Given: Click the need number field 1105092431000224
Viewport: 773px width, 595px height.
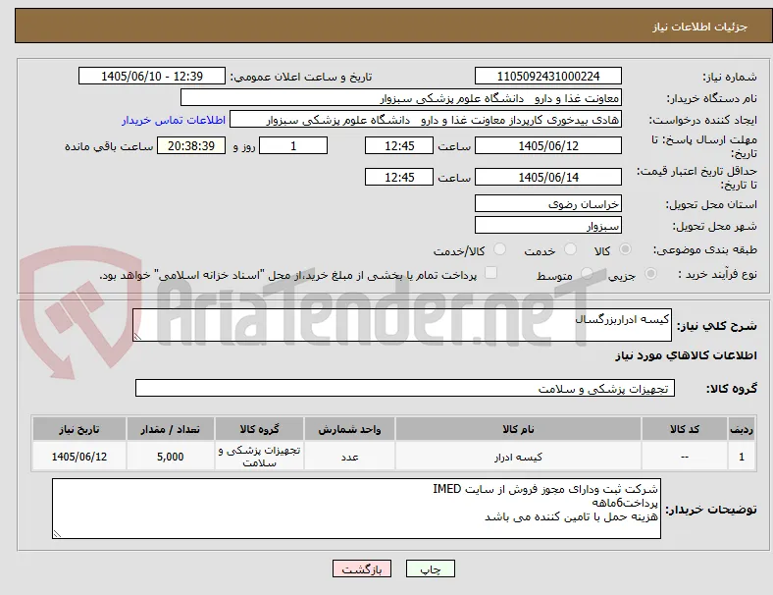Looking at the screenshot, I should 547,76.
